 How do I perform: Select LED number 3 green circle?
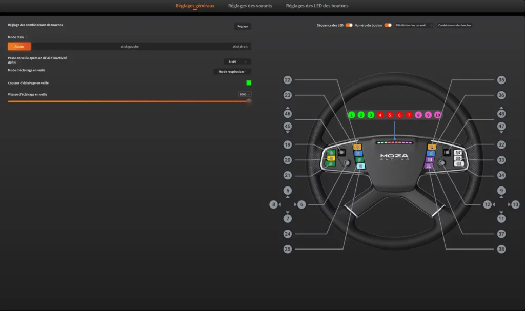point(371,115)
